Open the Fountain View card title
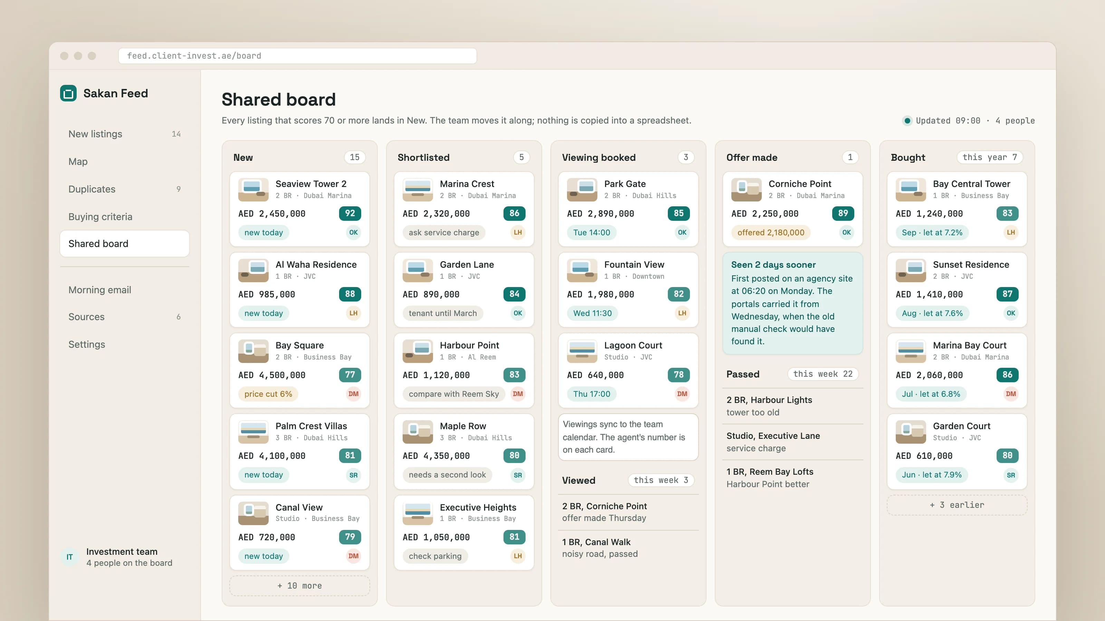 (x=634, y=264)
